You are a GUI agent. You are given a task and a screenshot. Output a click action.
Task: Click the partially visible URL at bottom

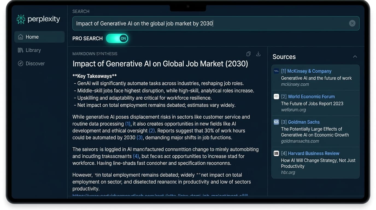(x=160, y=195)
